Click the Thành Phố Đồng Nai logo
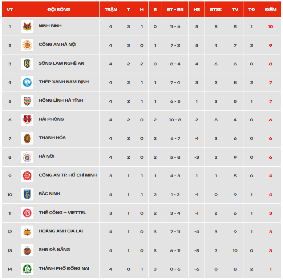 (27, 269)
